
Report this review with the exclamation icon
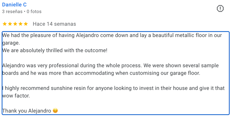(x=220, y=9)
